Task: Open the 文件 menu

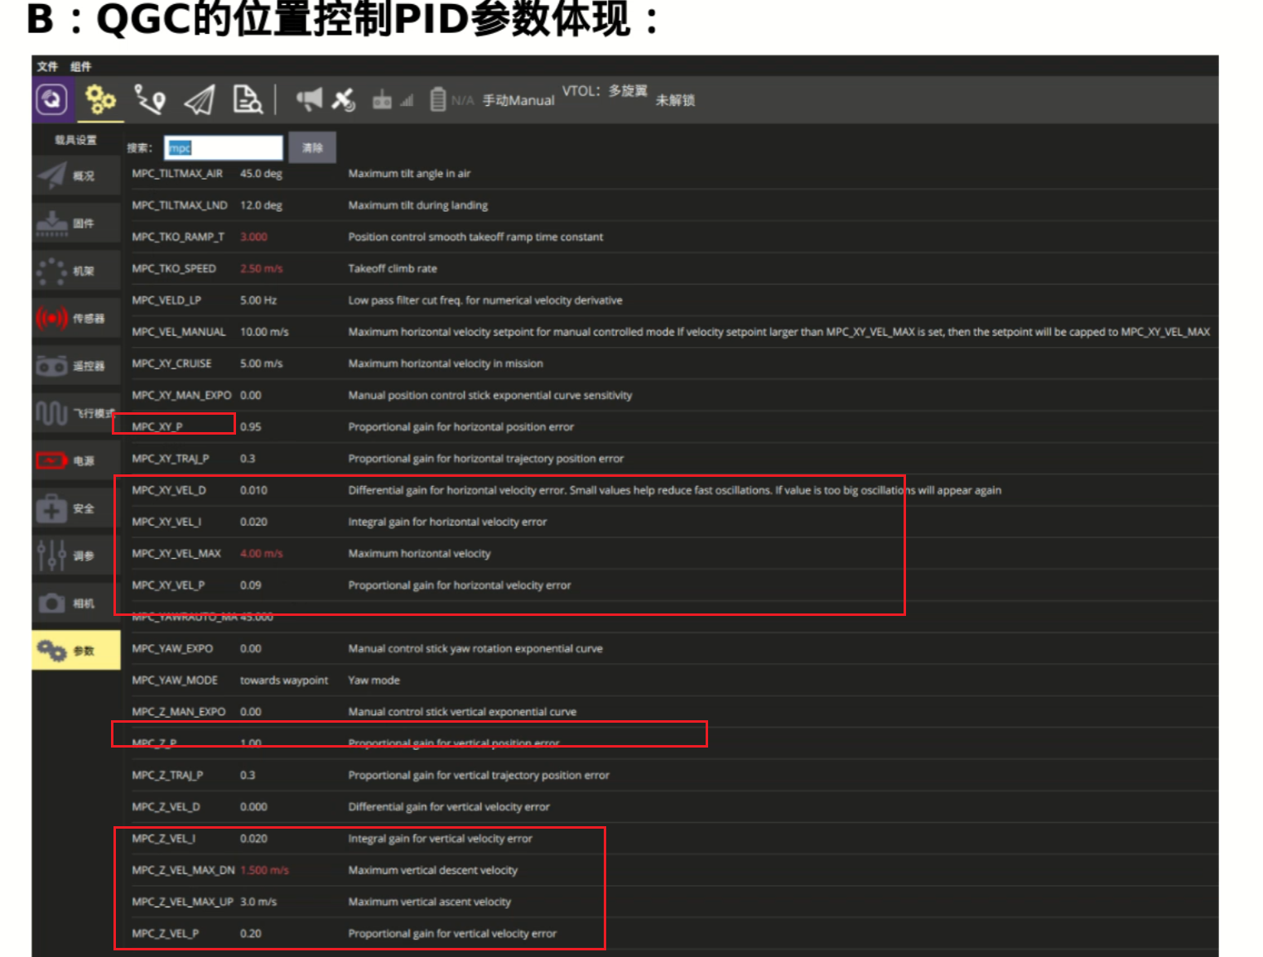Action: click(x=46, y=67)
